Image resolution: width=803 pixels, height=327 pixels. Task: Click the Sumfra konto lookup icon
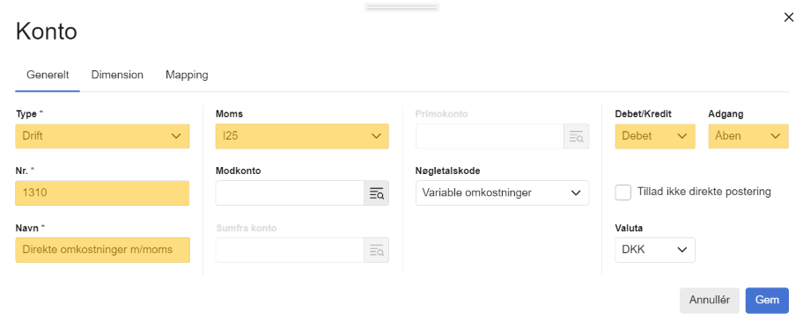[377, 251]
